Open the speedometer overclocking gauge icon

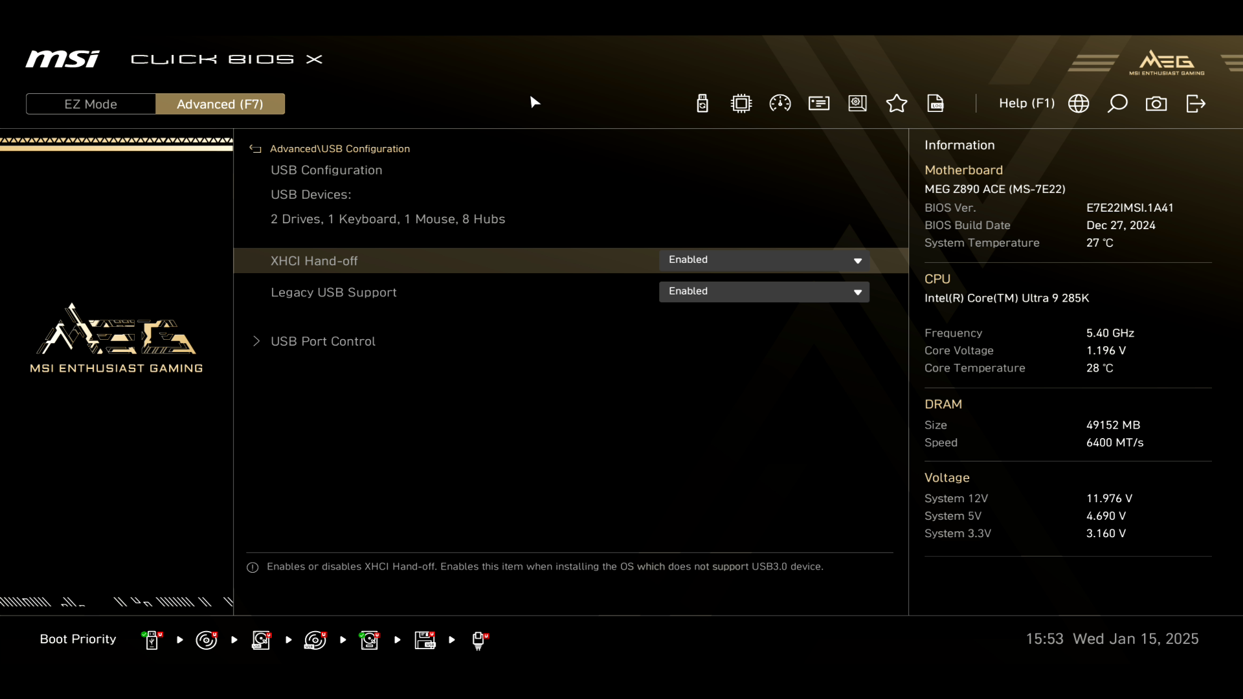780,104
